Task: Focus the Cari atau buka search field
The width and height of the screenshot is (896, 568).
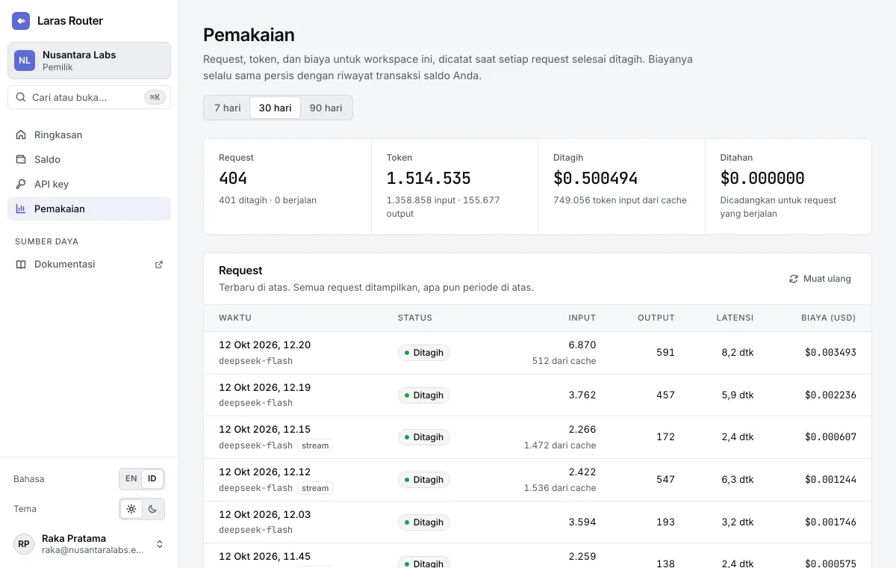Action: [89, 97]
